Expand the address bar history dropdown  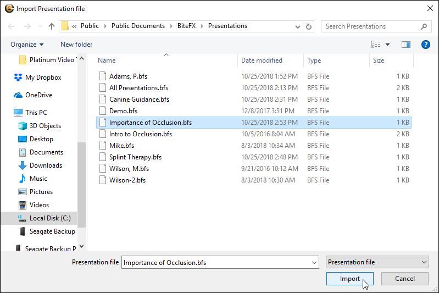[x=298, y=26]
